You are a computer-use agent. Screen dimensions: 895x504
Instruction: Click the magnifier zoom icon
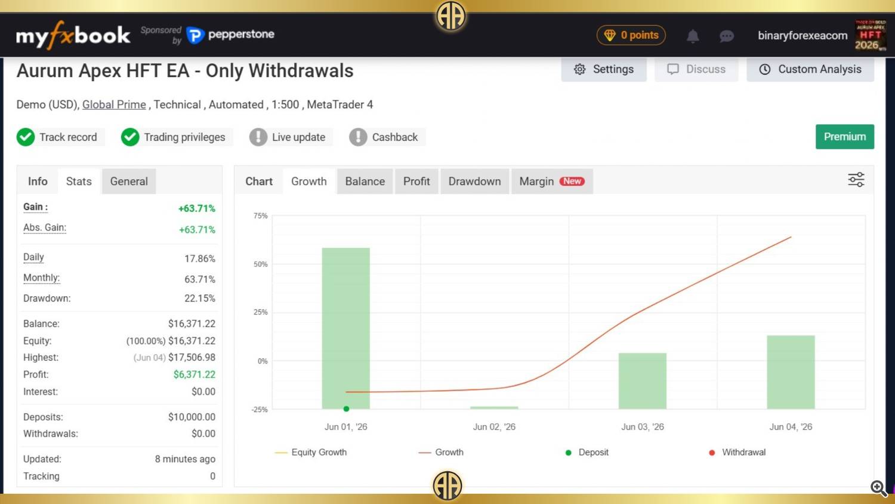[878, 488]
